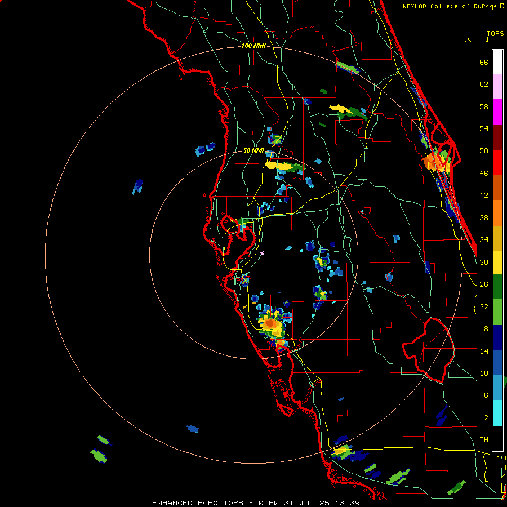Click the "18" legend value
This screenshot has width=507, height=507.
click(484, 329)
